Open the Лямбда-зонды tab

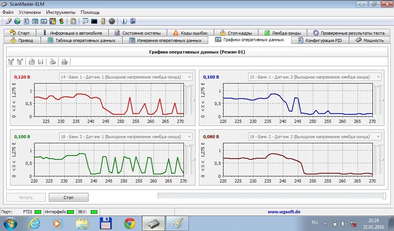[x=283, y=33]
